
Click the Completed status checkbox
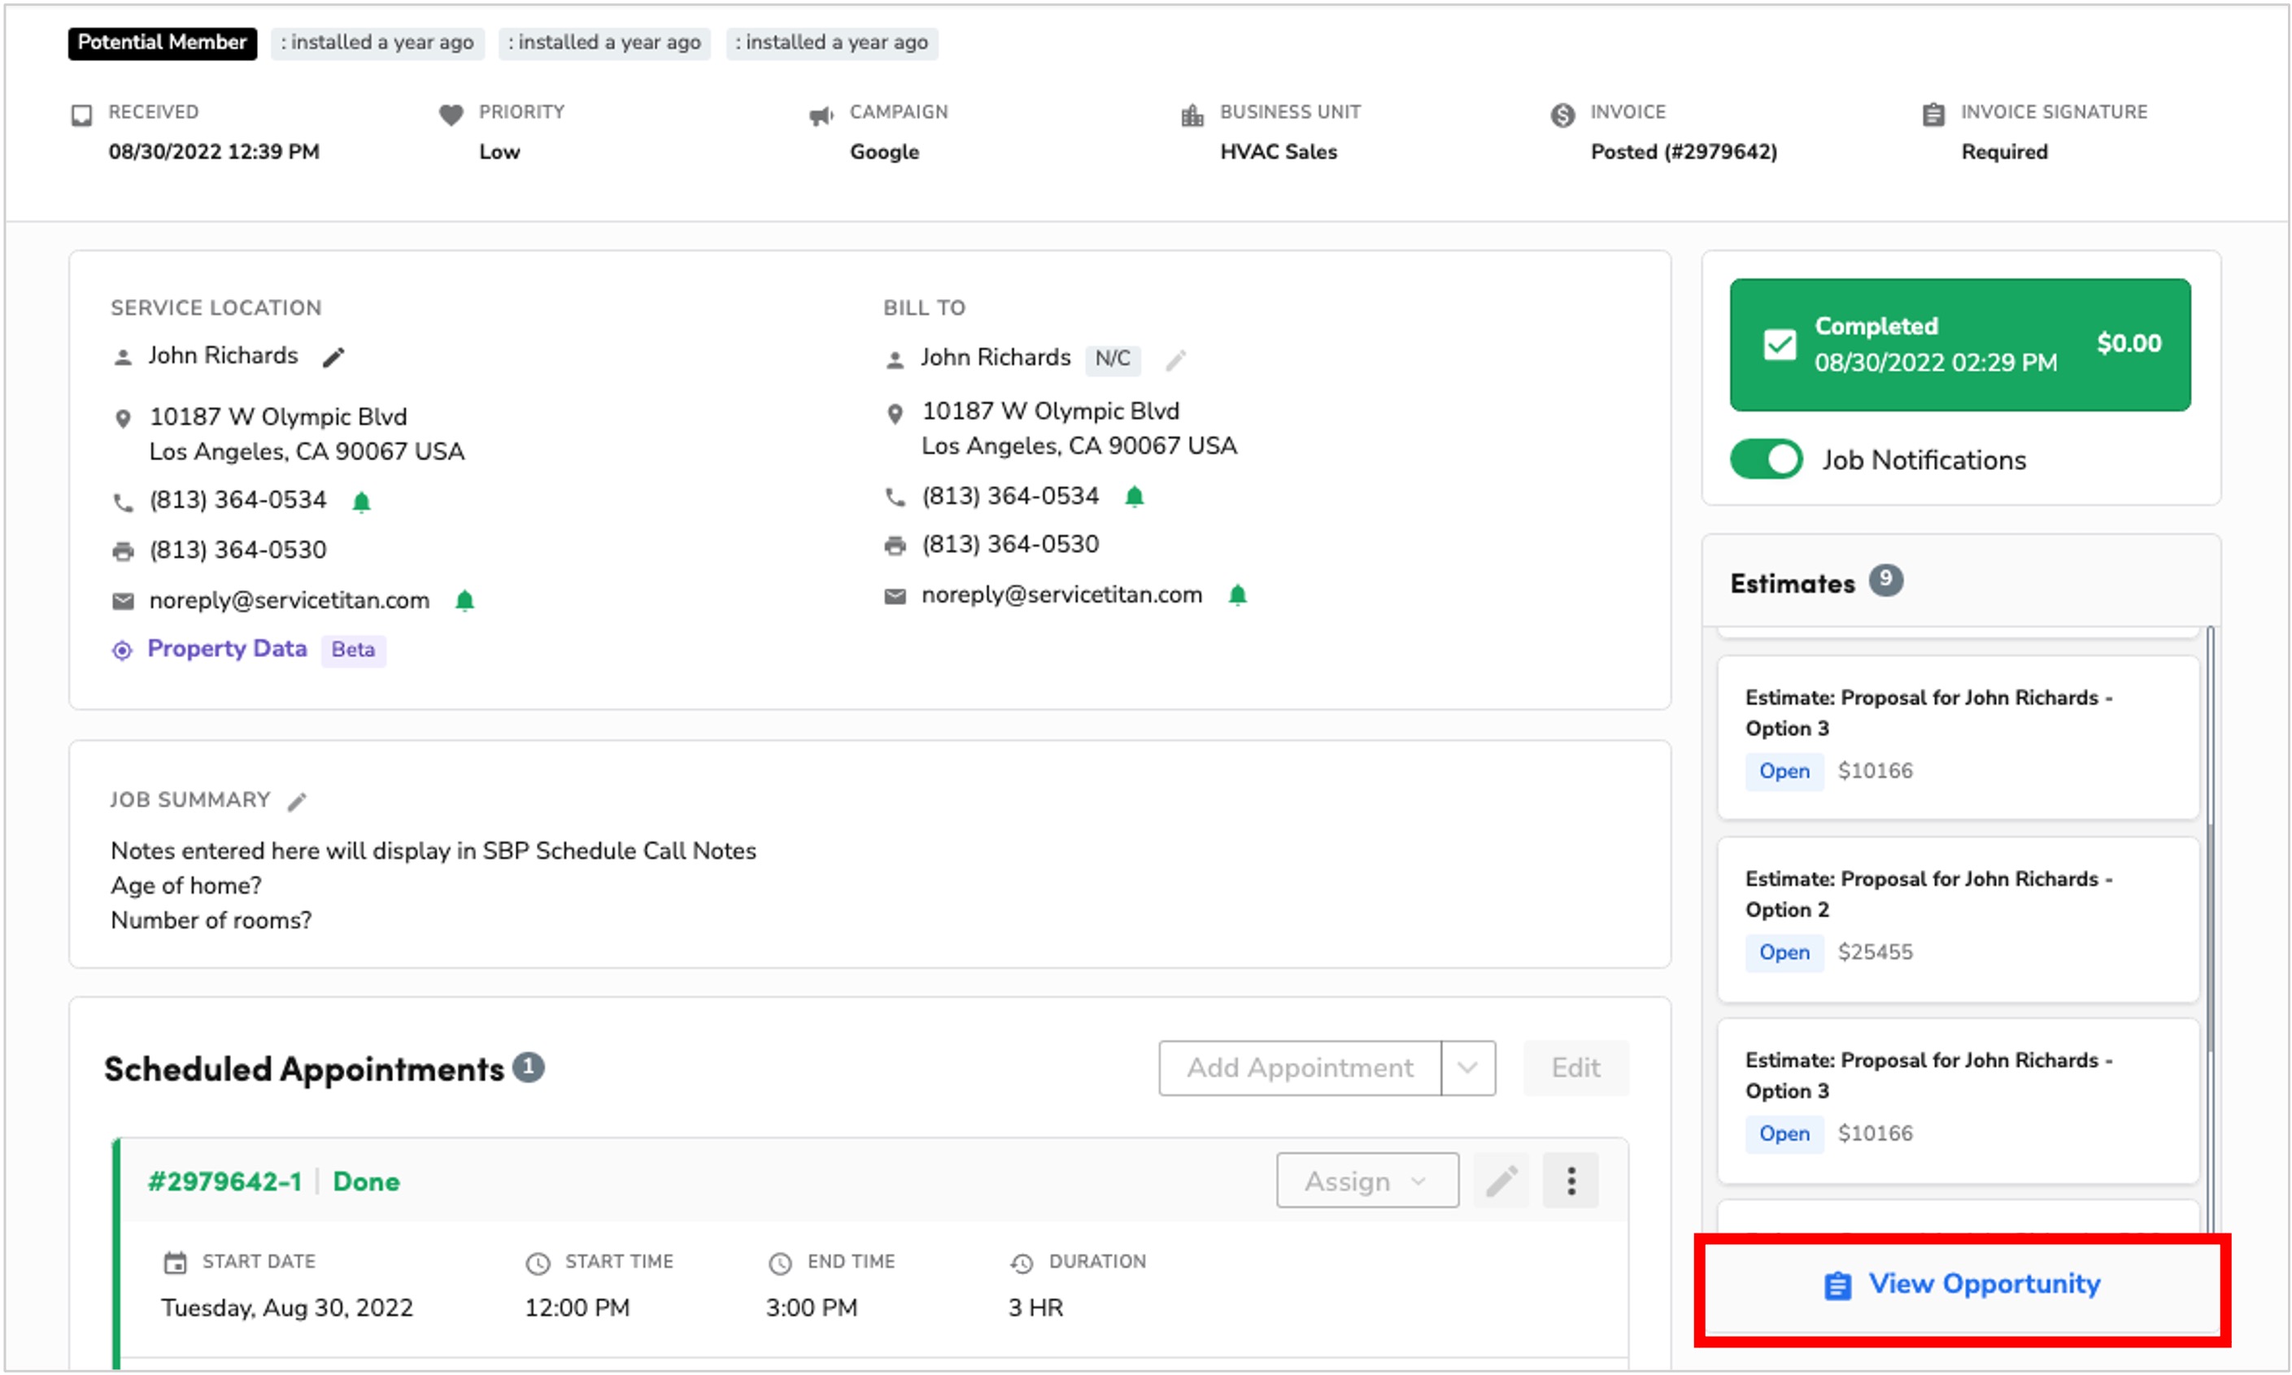(1780, 345)
